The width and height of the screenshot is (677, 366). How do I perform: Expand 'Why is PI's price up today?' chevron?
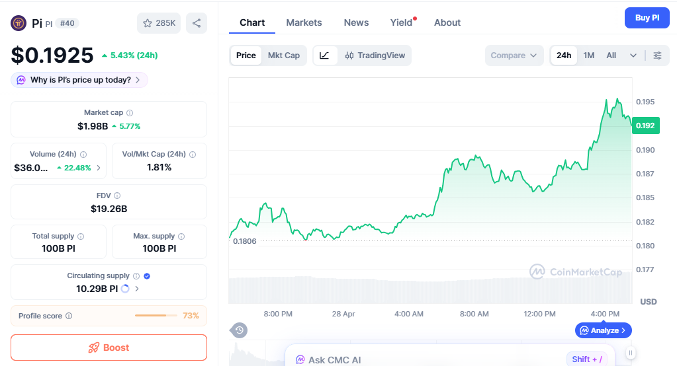pyautogui.click(x=138, y=80)
